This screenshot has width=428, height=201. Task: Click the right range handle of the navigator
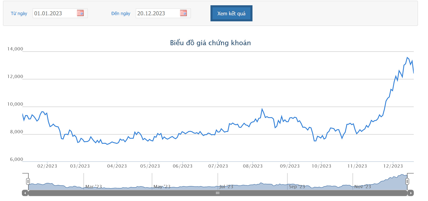point(407,181)
